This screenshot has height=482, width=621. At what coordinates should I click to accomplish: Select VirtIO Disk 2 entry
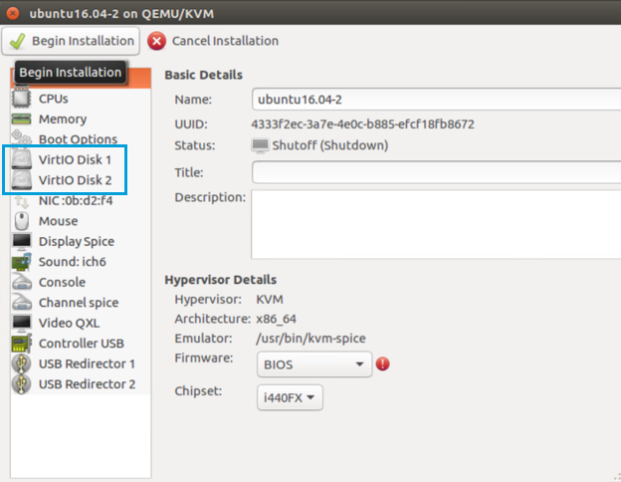click(81, 180)
